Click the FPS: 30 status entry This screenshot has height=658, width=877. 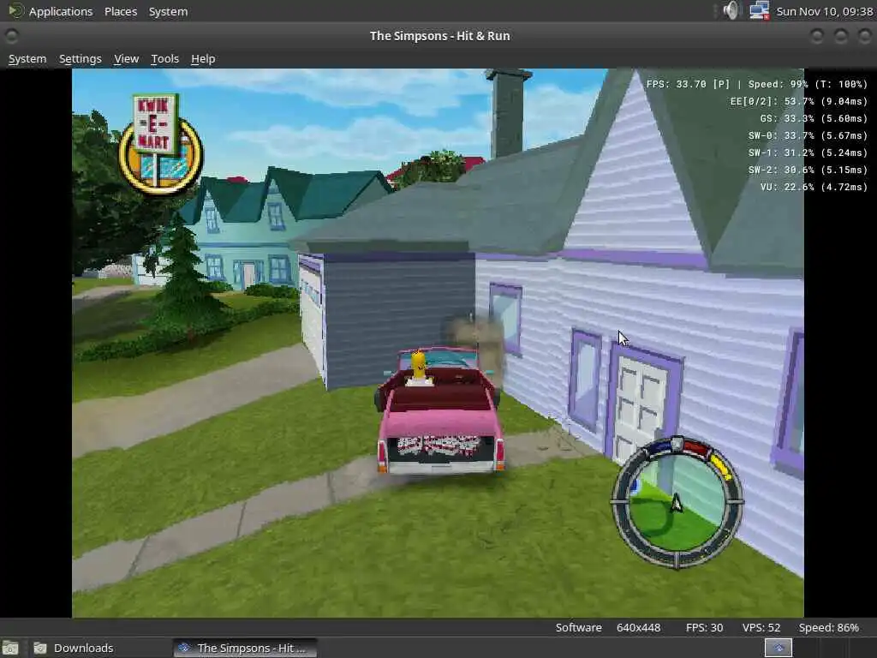coord(704,628)
